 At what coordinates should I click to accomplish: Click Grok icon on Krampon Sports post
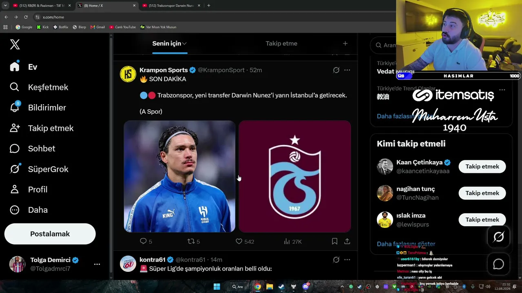click(336, 70)
